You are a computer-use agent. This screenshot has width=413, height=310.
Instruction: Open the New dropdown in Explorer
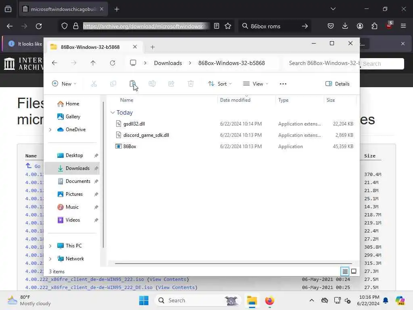click(64, 84)
